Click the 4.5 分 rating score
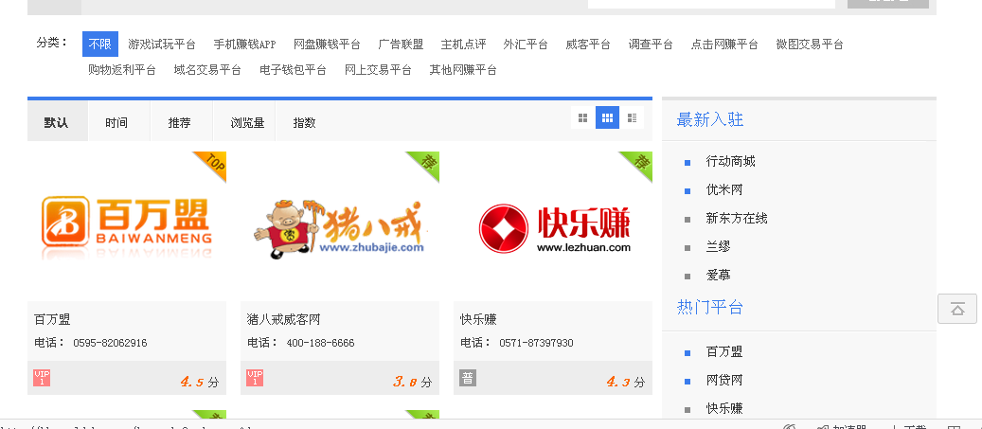982x429 pixels. (x=200, y=382)
